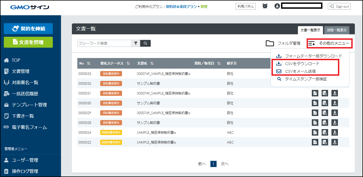Preview document icon for row 0000031
Screen dimensions: 363x177
pos(325,93)
